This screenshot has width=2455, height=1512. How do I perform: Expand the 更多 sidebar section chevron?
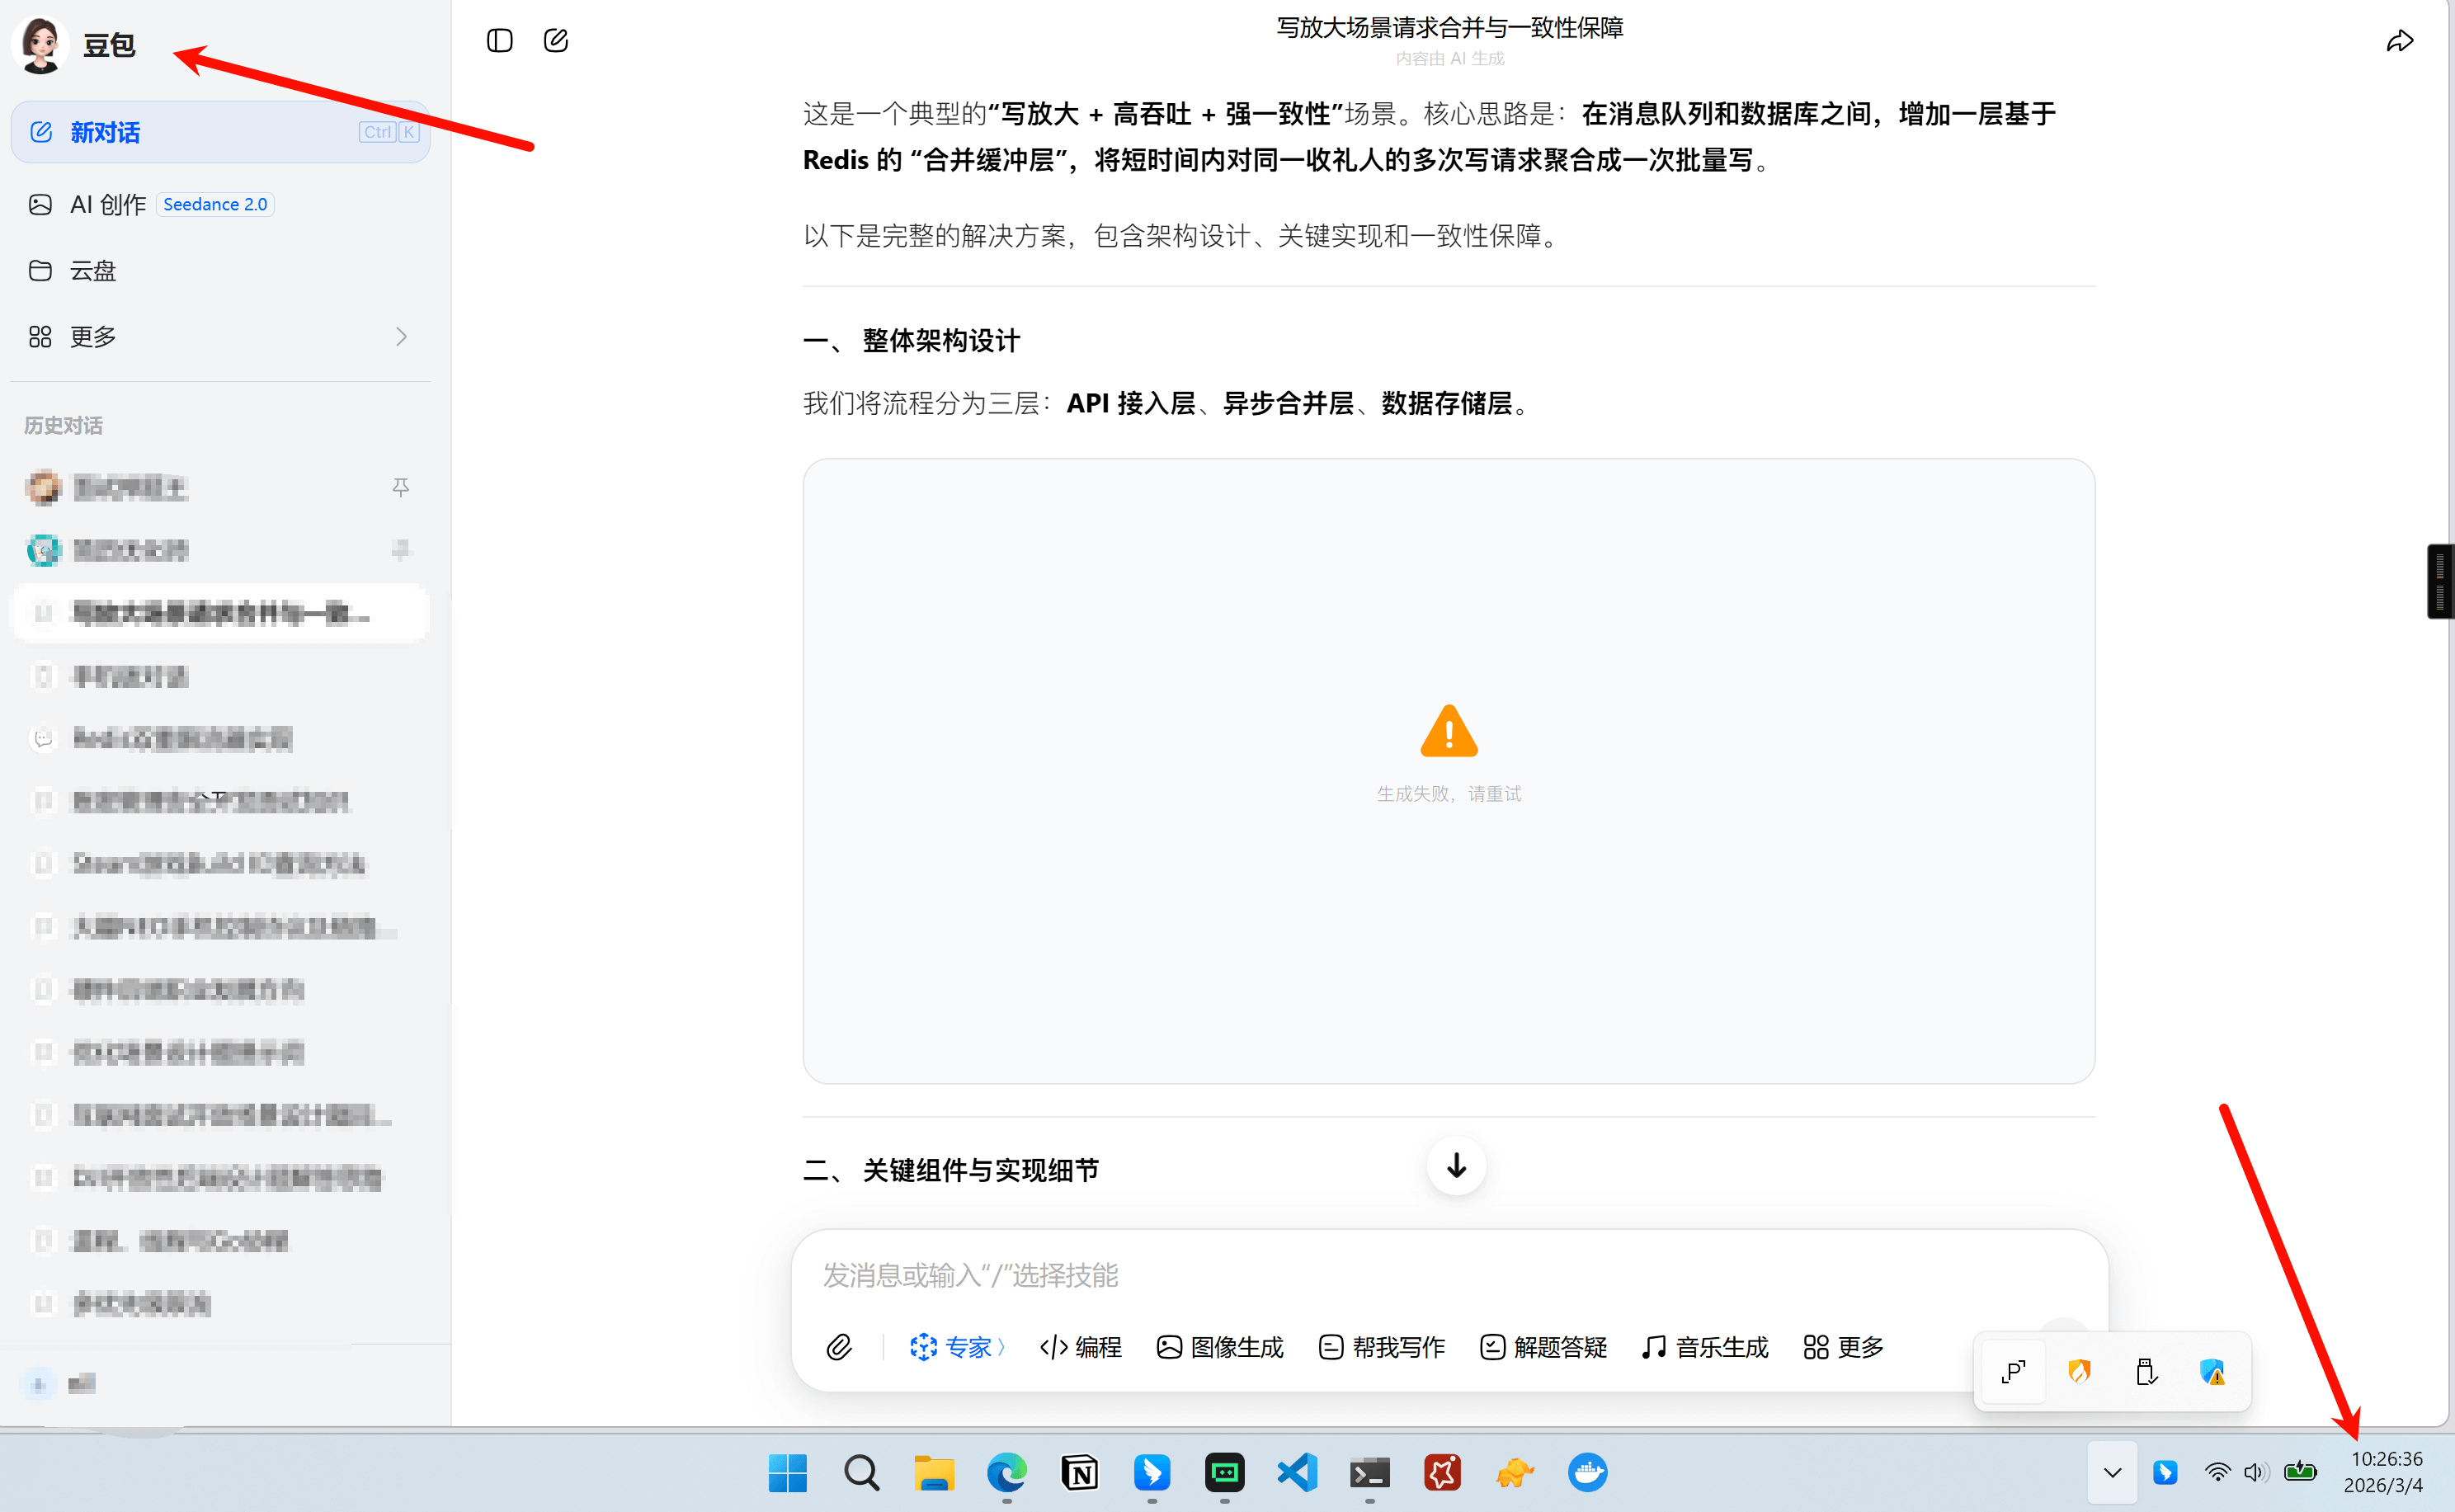[x=401, y=337]
